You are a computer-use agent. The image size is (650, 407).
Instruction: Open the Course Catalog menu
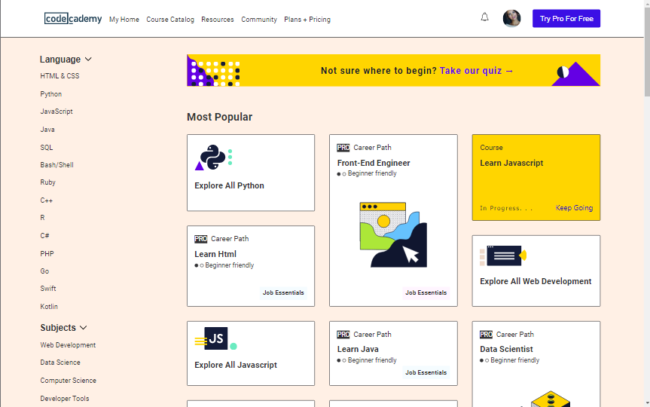[170, 20]
